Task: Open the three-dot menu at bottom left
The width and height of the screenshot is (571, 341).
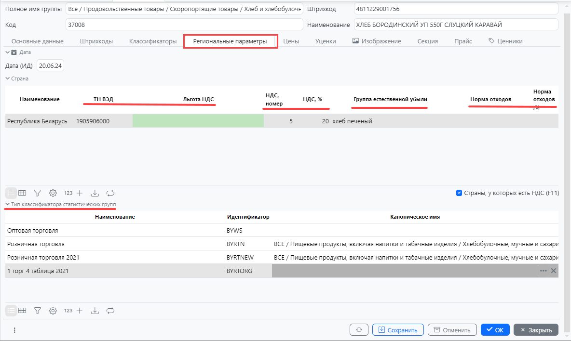Action: click(x=14, y=330)
